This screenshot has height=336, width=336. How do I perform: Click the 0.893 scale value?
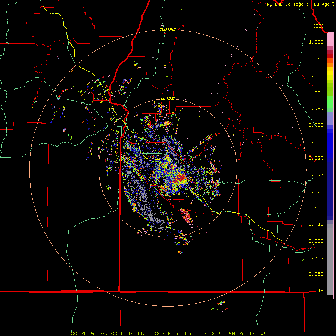[316, 75]
